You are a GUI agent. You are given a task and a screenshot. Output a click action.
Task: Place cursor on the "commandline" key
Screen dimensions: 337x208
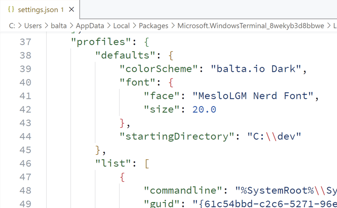point(183,191)
